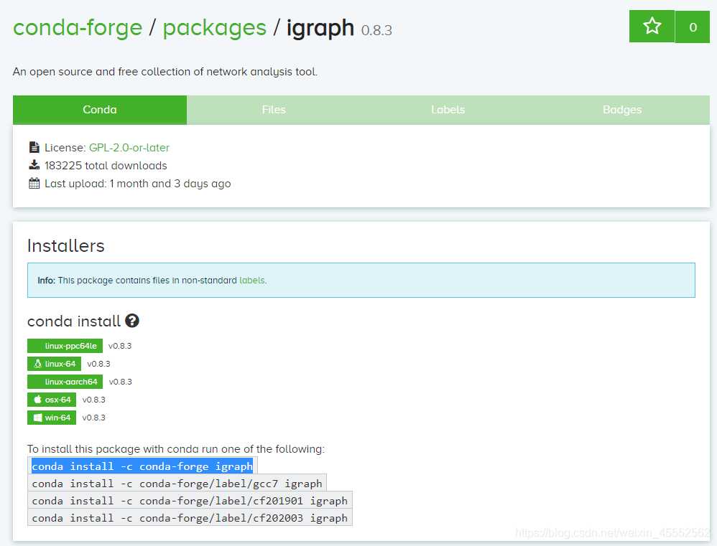The width and height of the screenshot is (717, 546).
Task: Select the Conda tab
Action: click(x=100, y=110)
